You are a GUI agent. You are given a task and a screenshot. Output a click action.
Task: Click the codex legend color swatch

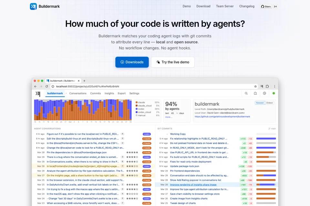coord(137,109)
